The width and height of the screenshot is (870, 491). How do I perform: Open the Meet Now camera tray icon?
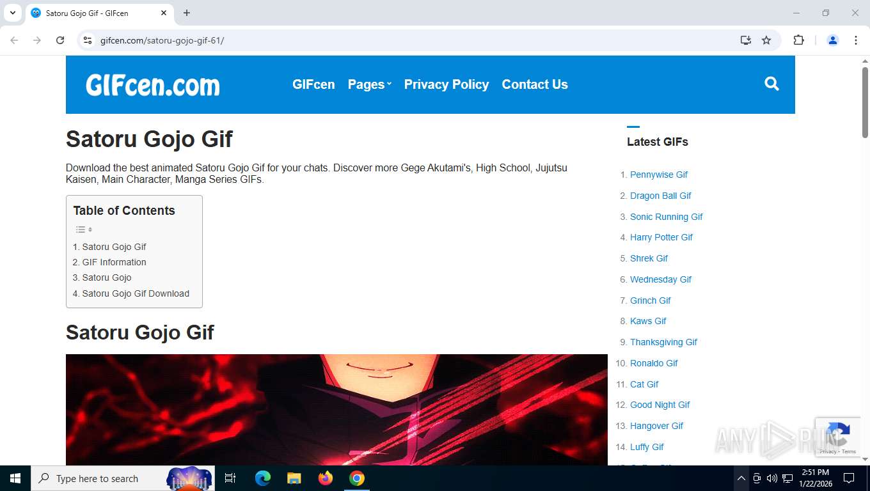coord(757,478)
